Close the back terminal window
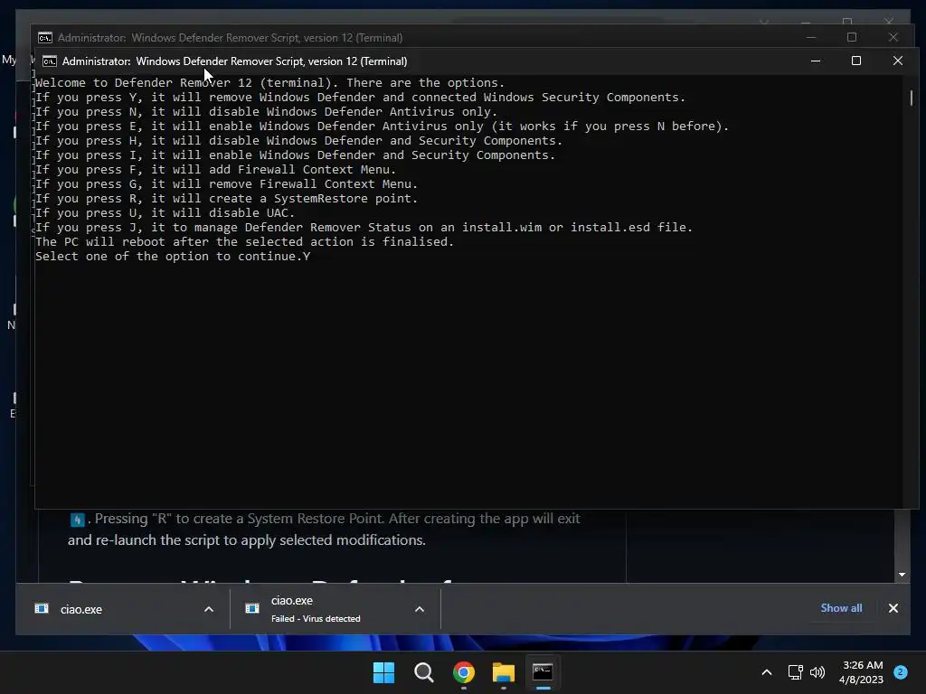Viewport: 926px width, 694px height. coord(893,37)
